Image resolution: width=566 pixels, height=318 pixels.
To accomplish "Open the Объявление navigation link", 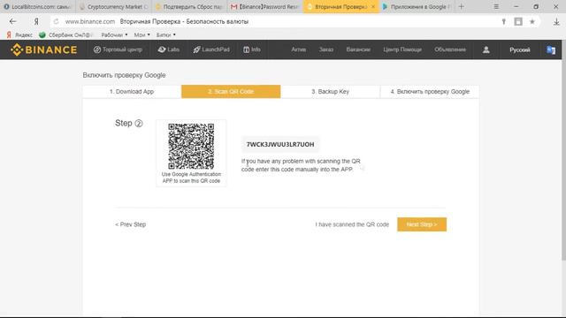I will (x=450, y=49).
